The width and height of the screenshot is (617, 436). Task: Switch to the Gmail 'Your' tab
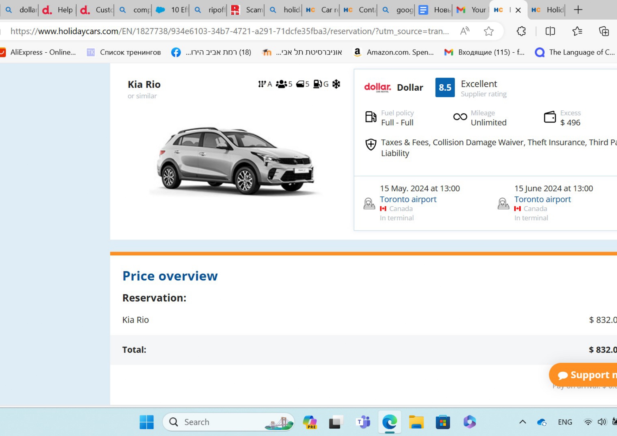[x=471, y=10]
